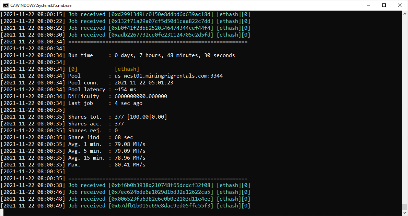Maximize the command prompt window
Screen dimensions: 408x216
pyautogui.click(x=384, y=5)
